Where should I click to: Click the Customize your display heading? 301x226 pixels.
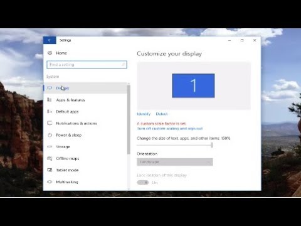[169, 54]
